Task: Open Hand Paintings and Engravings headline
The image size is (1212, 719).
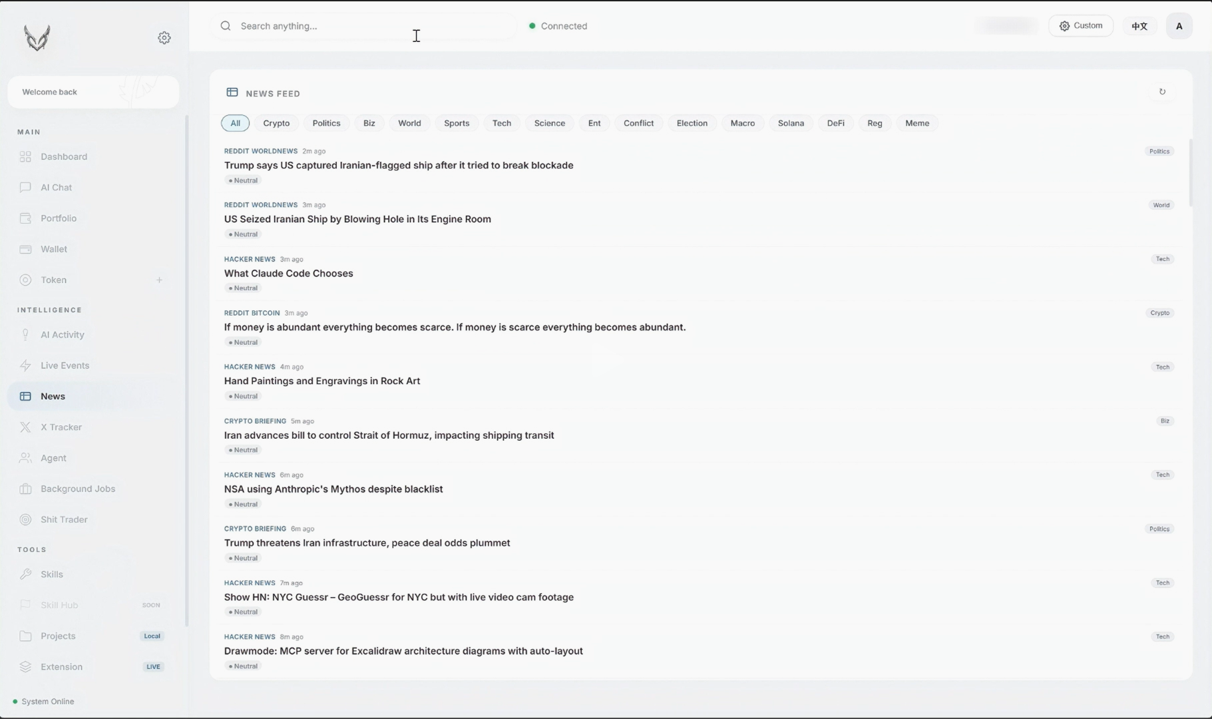Action: click(322, 381)
